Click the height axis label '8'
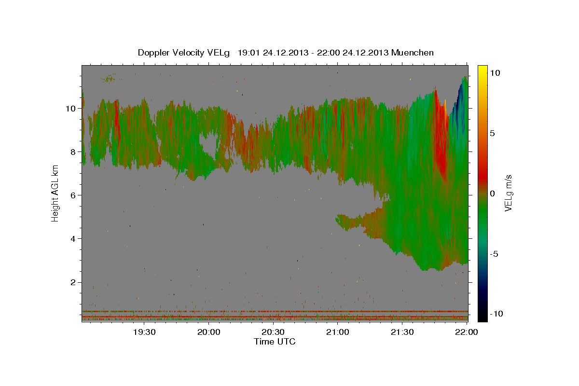579x386 pixels. [74, 152]
